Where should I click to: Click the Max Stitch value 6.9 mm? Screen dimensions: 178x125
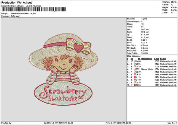tap(144, 45)
